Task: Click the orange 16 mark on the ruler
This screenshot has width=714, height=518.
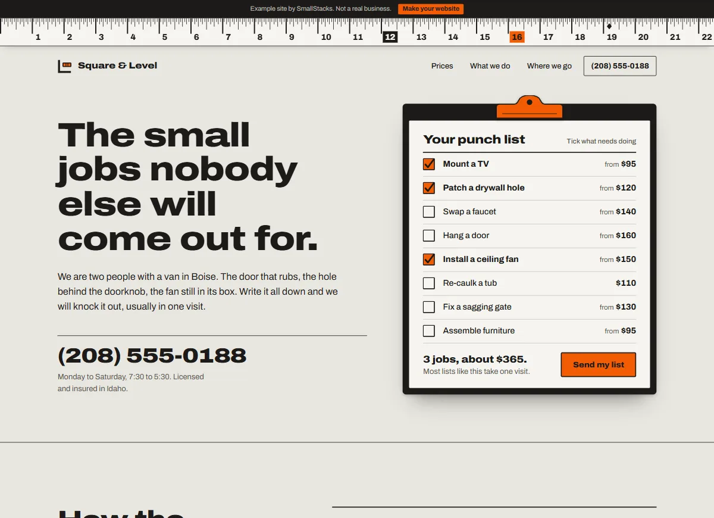Action: 517,37
